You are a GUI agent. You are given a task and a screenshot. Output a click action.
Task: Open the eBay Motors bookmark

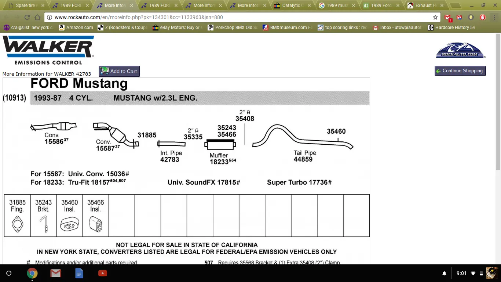(x=178, y=28)
